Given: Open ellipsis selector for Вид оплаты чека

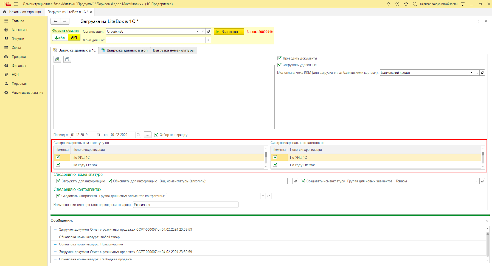Looking at the screenshot, I should pyautogui.click(x=477, y=73).
